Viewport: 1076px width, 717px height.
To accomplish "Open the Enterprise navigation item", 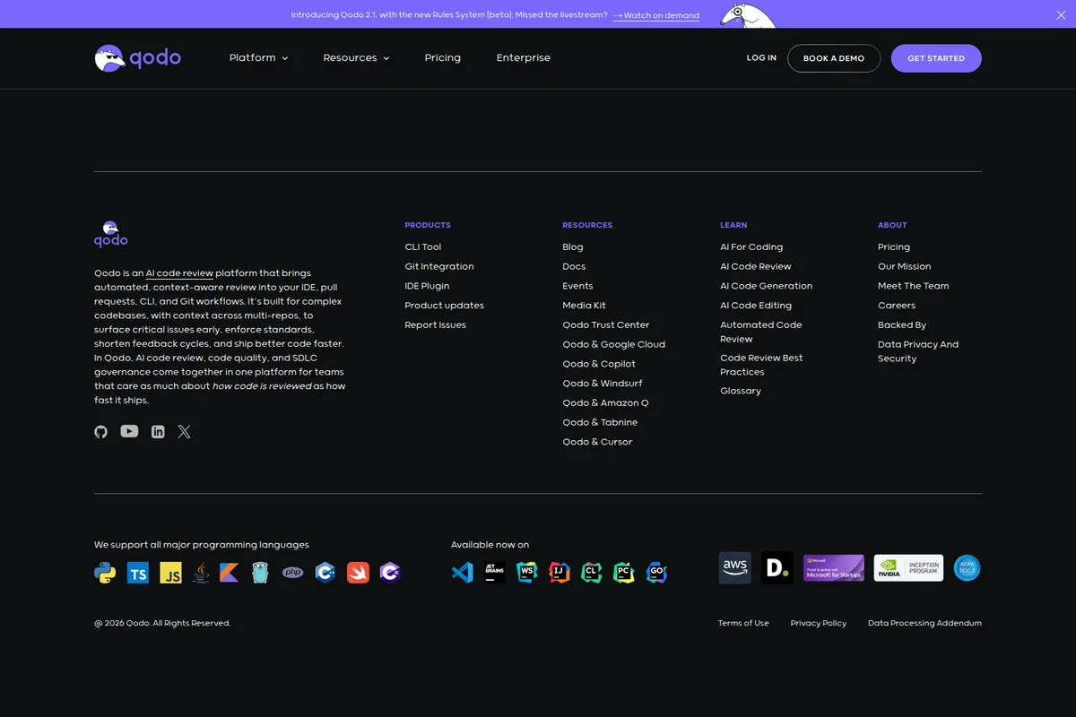I will [x=523, y=57].
